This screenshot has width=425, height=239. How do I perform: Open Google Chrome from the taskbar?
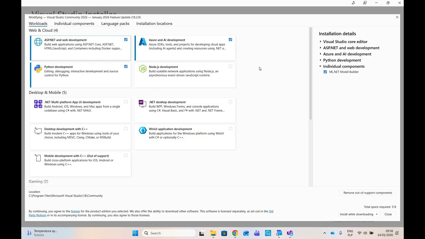coord(235,233)
